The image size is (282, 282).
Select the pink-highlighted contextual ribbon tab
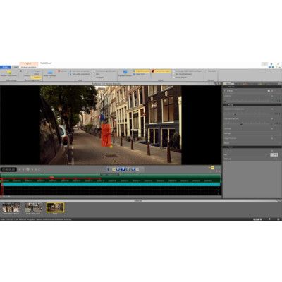(29, 63)
